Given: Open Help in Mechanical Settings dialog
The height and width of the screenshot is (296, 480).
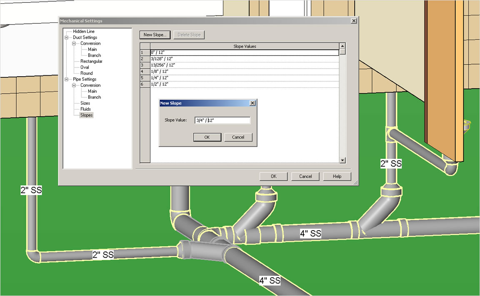Looking at the screenshot, I should [x=337, y=177].
